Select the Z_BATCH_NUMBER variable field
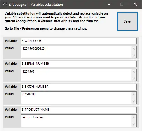142x131 pixels. 79,87
